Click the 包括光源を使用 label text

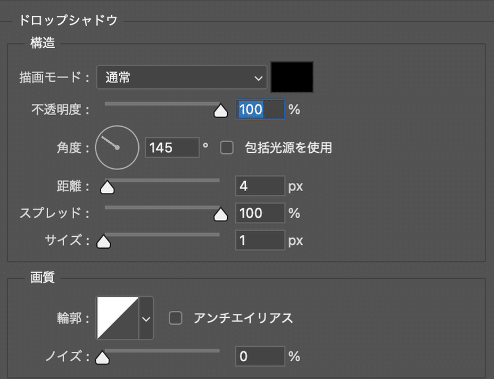[288, 147]
